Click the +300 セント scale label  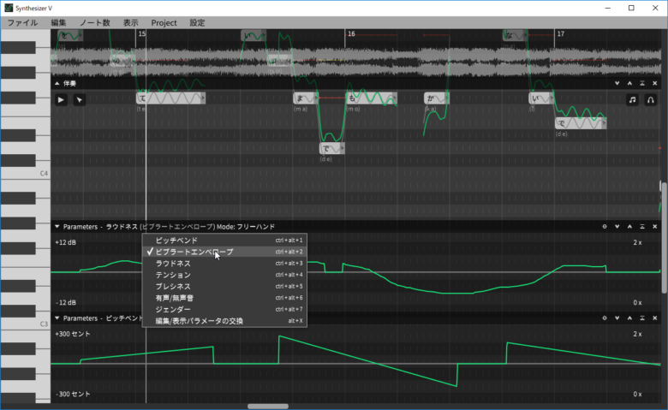coord(73,334)
